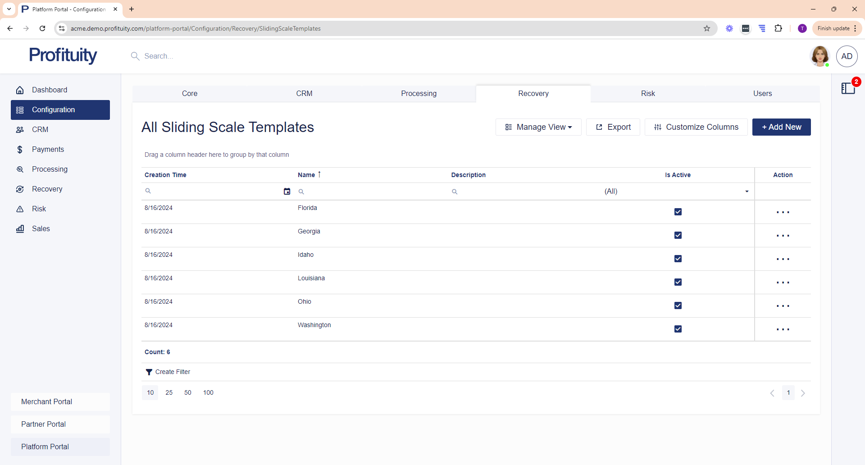Screen dimensions: 865x465
Task: Click the calendar icon in Creation Time filter
Action: 287,191
